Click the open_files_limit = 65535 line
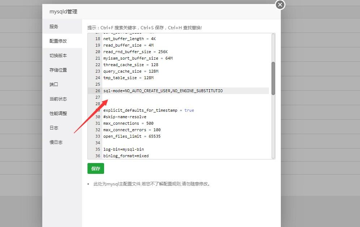Image resolution: width=360 pixels, height=227 pixels. pyautogui.click(x=132, y=136)
